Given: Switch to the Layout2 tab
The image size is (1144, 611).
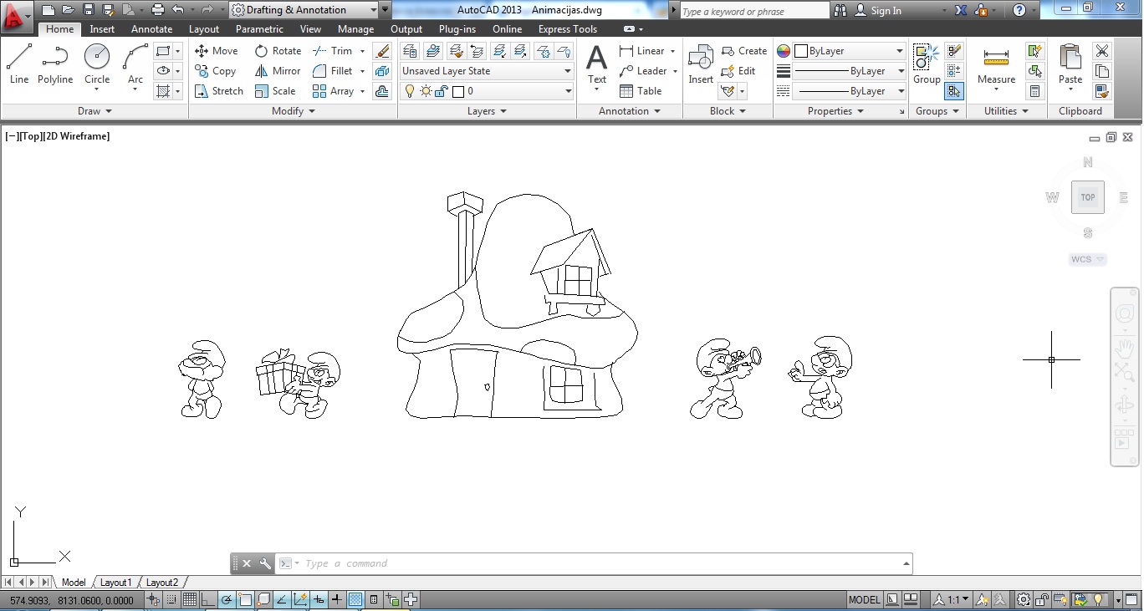Looking at the screenshot, I should (161, 583).
